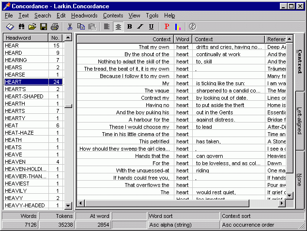
Task: Click the colored bars toolbar icon
Action: coord(178,27)
